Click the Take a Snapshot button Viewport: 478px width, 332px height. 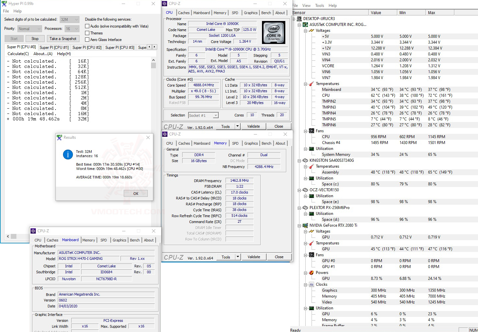click(63, 38)
